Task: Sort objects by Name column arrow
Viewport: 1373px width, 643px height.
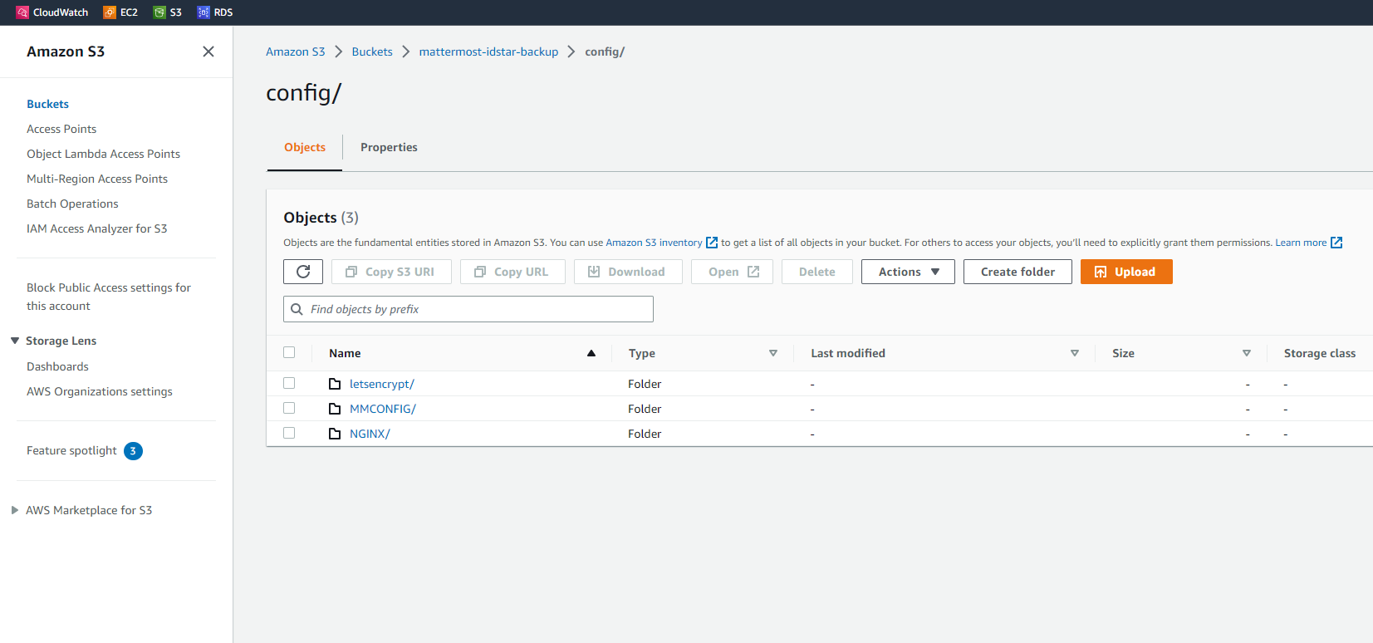Action: pos(591,353)
